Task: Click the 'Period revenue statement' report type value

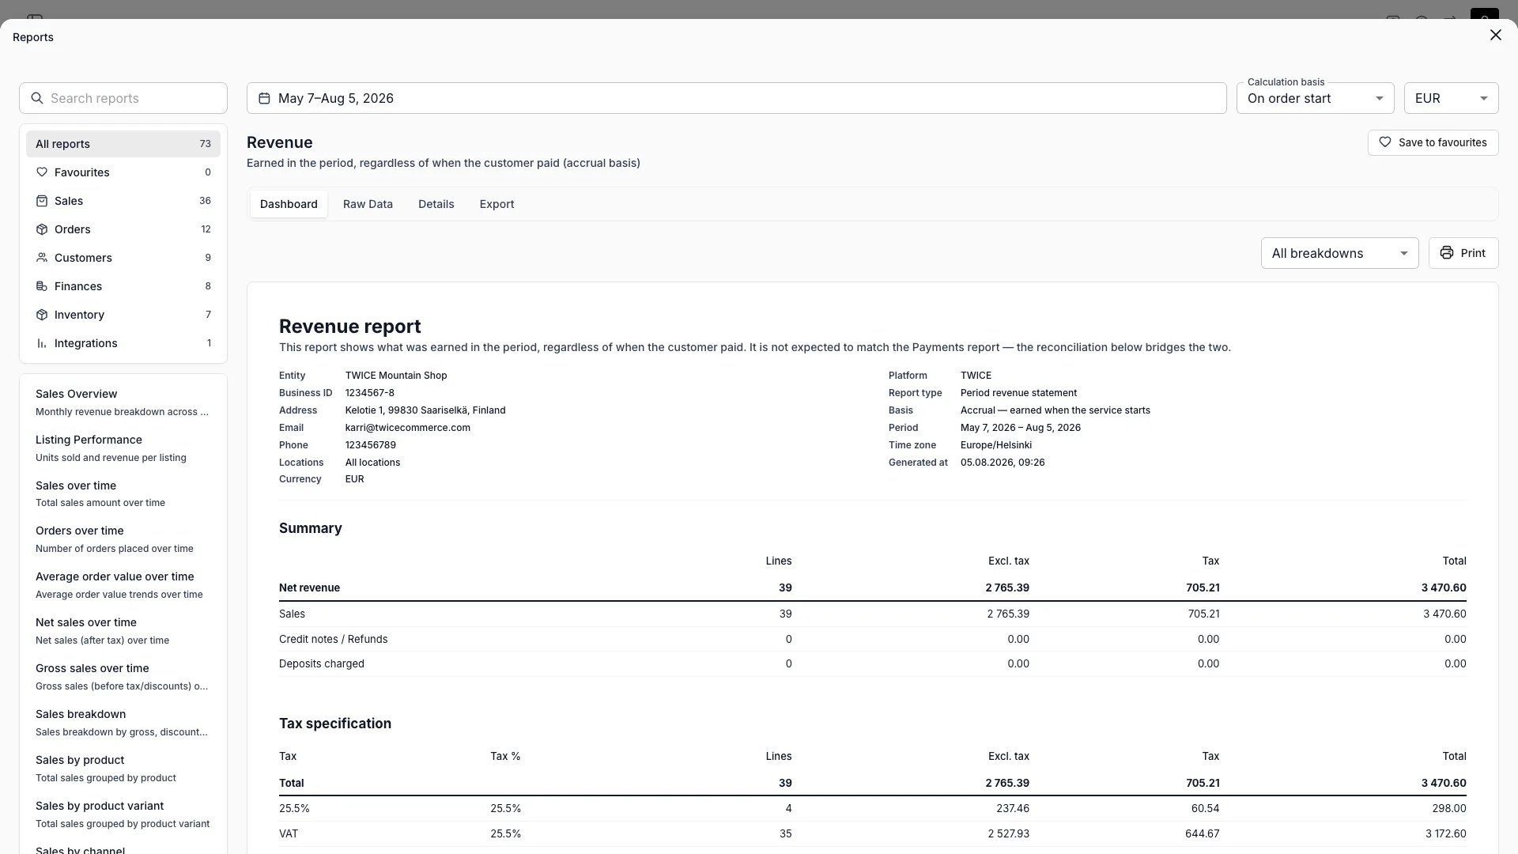Action: [x=1018, y=393]
